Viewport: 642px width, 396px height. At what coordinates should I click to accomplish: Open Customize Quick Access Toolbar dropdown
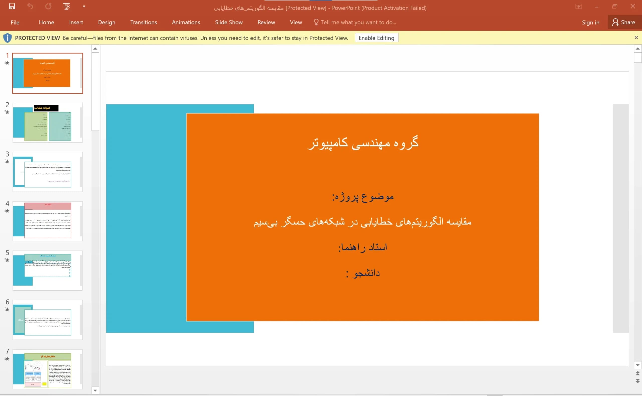[84, 7]
